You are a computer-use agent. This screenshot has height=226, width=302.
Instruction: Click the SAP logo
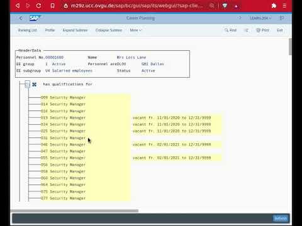tap(35, 18)
